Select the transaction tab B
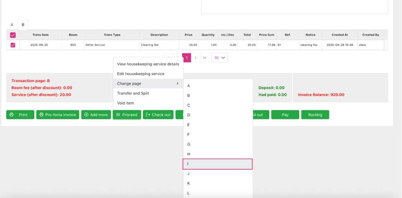Image resolution: width=402 pixels, height=198 pixels. [23, 25]
